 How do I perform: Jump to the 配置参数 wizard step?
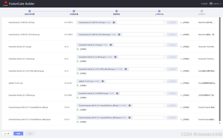[x=117, y=11]
